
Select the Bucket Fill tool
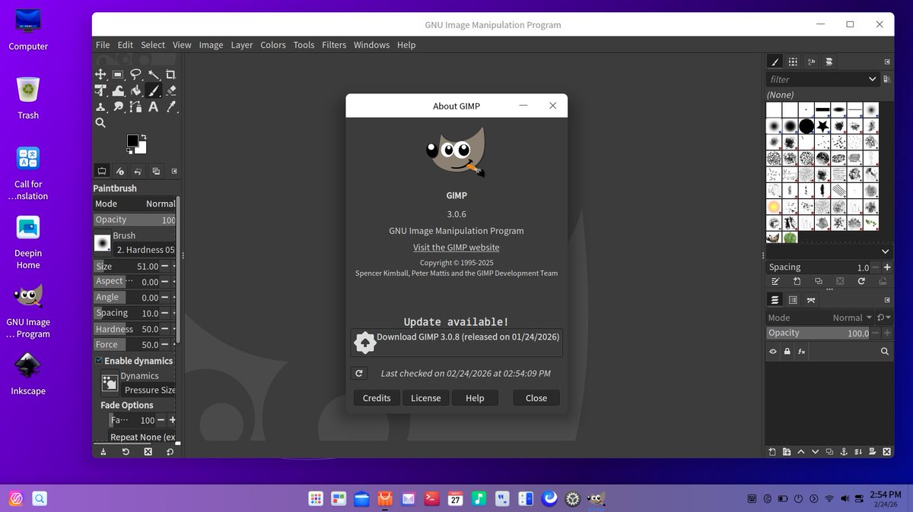point(135,90)
